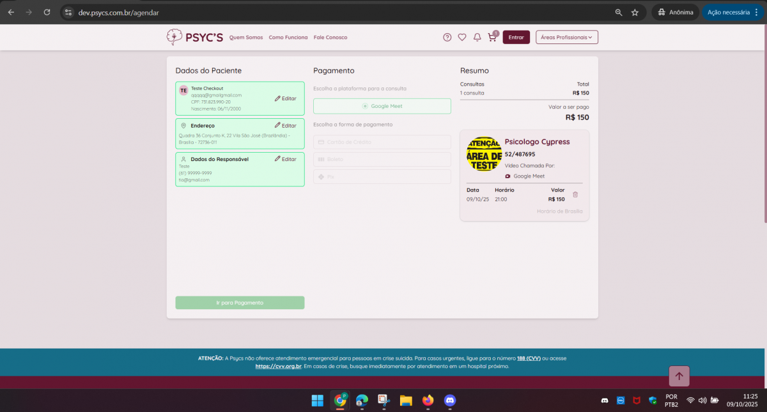767x412 pixels.
Task: Click the PSYC'S logo
Action: click(x=195, y=37)
